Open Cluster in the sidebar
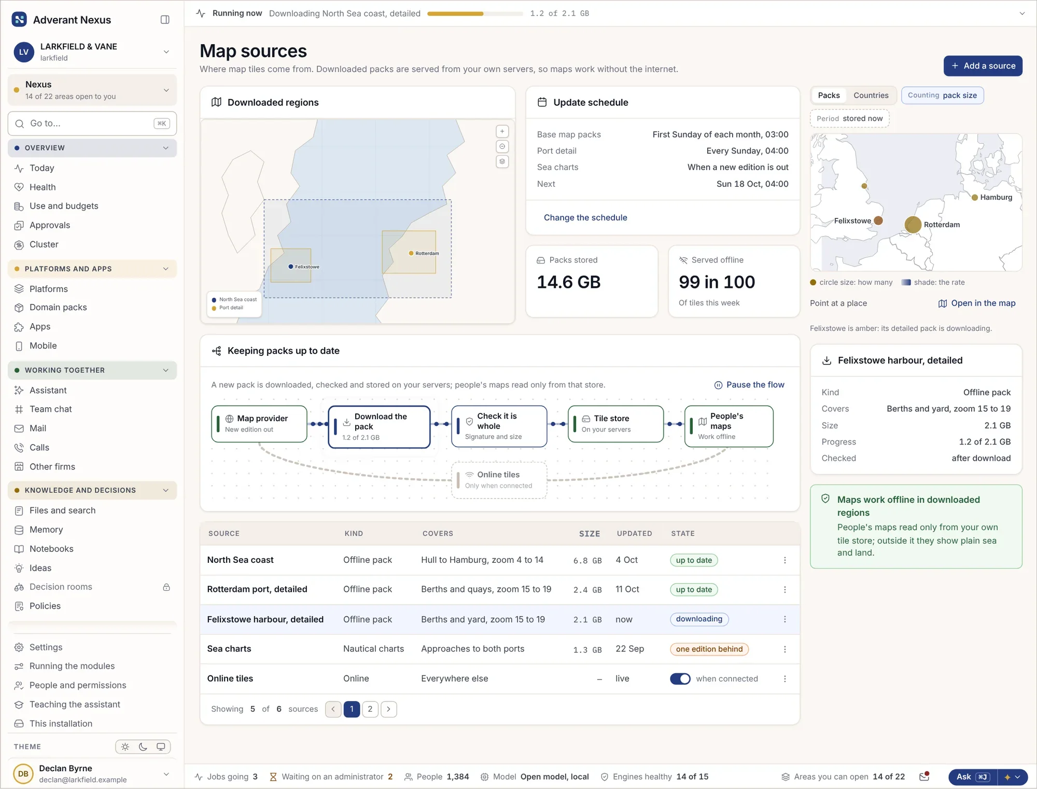This screenshot has height=789, width=1037. (x=92, y=244)
